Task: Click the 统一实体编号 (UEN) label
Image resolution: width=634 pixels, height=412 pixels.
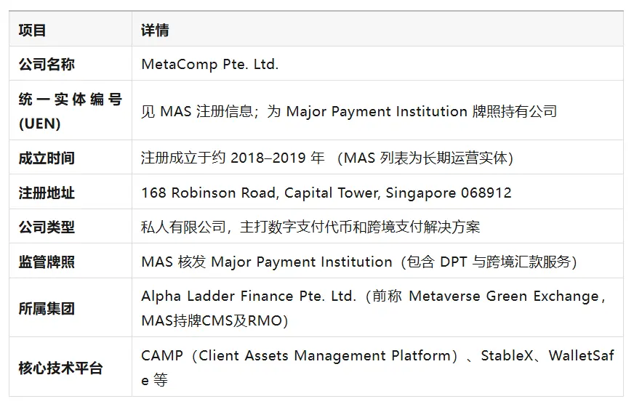Action: tap(71, 110)
